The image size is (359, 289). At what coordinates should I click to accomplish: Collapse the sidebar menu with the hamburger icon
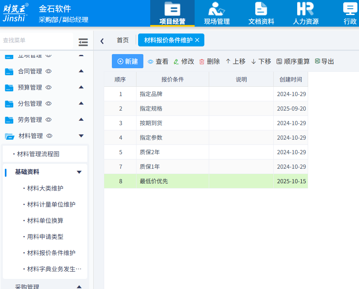pyautogui.click(x=83, y=42)
